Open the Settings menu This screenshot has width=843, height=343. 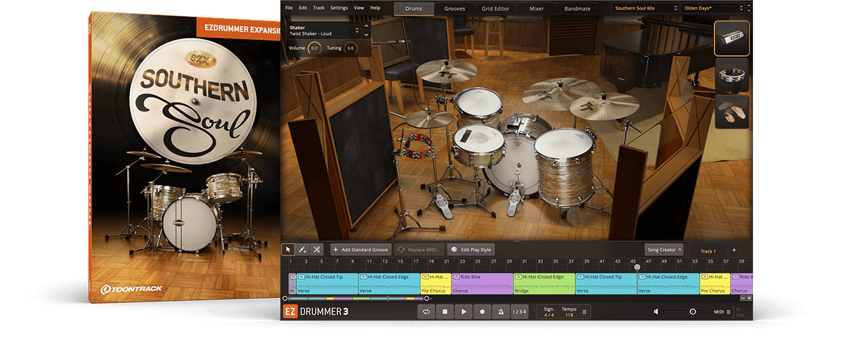click(339, 8)
